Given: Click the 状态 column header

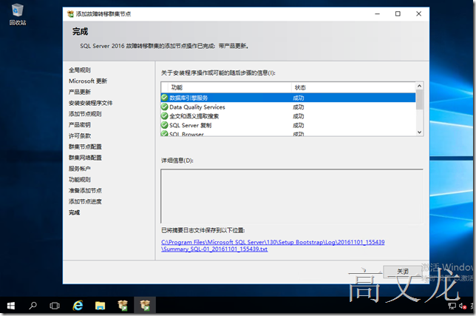Looking at the screenshot, I should click(353, 87).
